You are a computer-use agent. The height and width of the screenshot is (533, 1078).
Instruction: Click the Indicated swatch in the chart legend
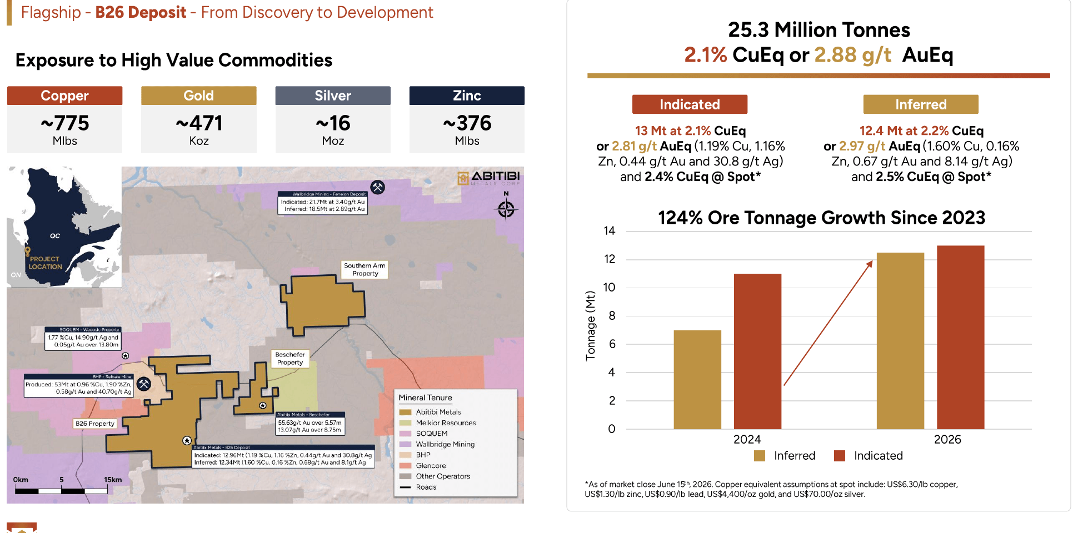tap(840, 456)
